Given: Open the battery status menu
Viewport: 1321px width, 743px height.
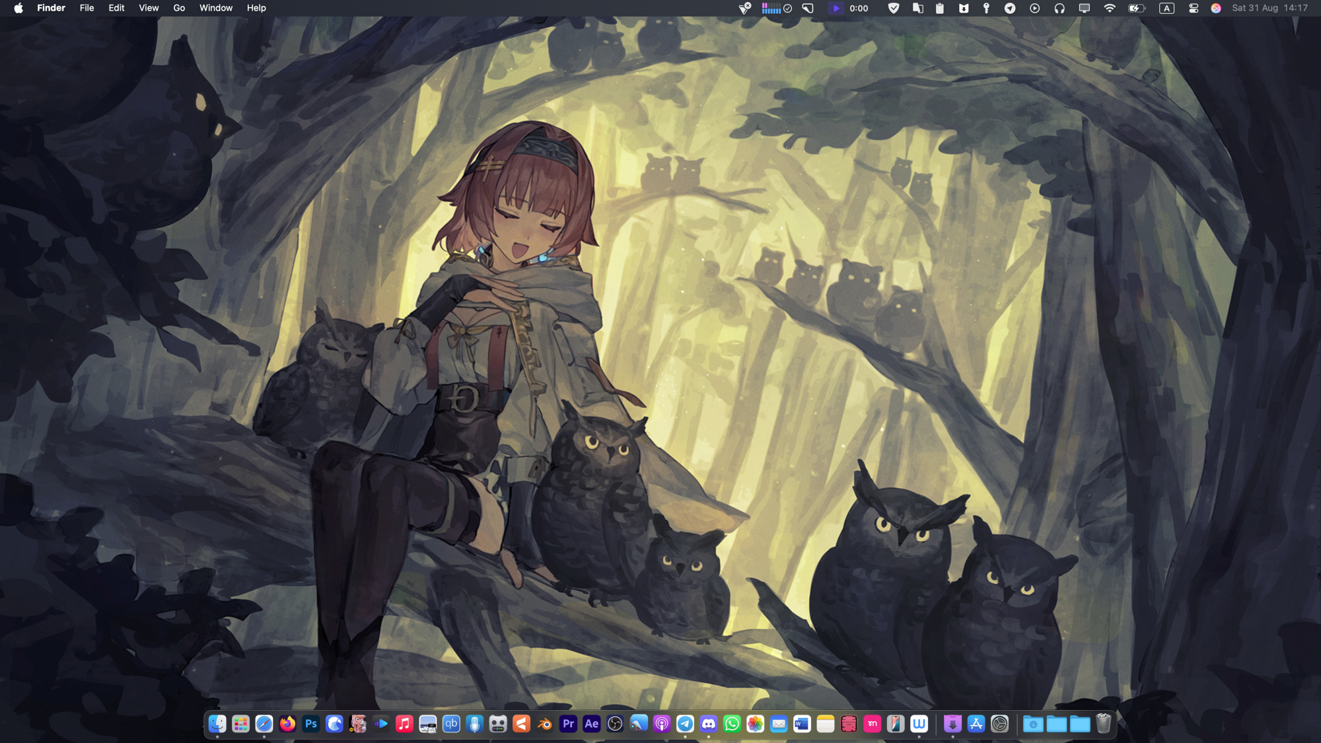Looking at the screenshot, I should [x=1137, y=9].
